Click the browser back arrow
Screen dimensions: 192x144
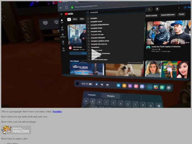(x=61, y=8)
